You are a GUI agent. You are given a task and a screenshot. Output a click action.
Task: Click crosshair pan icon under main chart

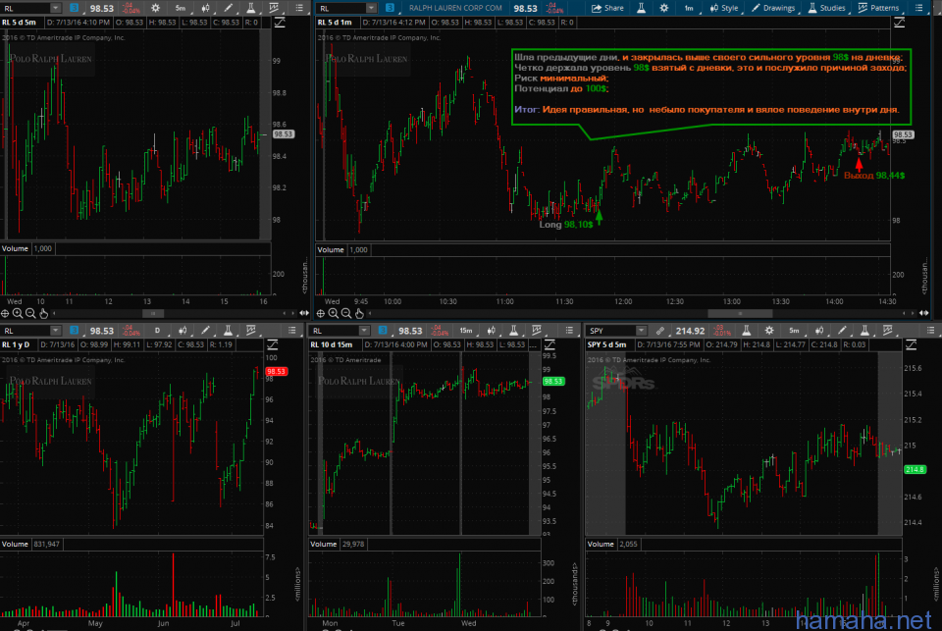click(x=321, y=313)
